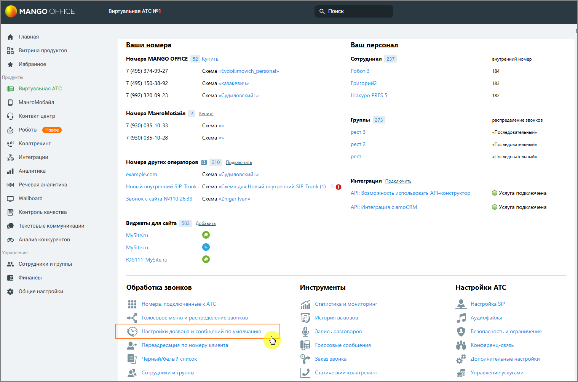Click the MANGO OFFICE logo
Image resolution: width=578 pixels, height=382 pixels.
pyautogui.click(x=40, y=11)
